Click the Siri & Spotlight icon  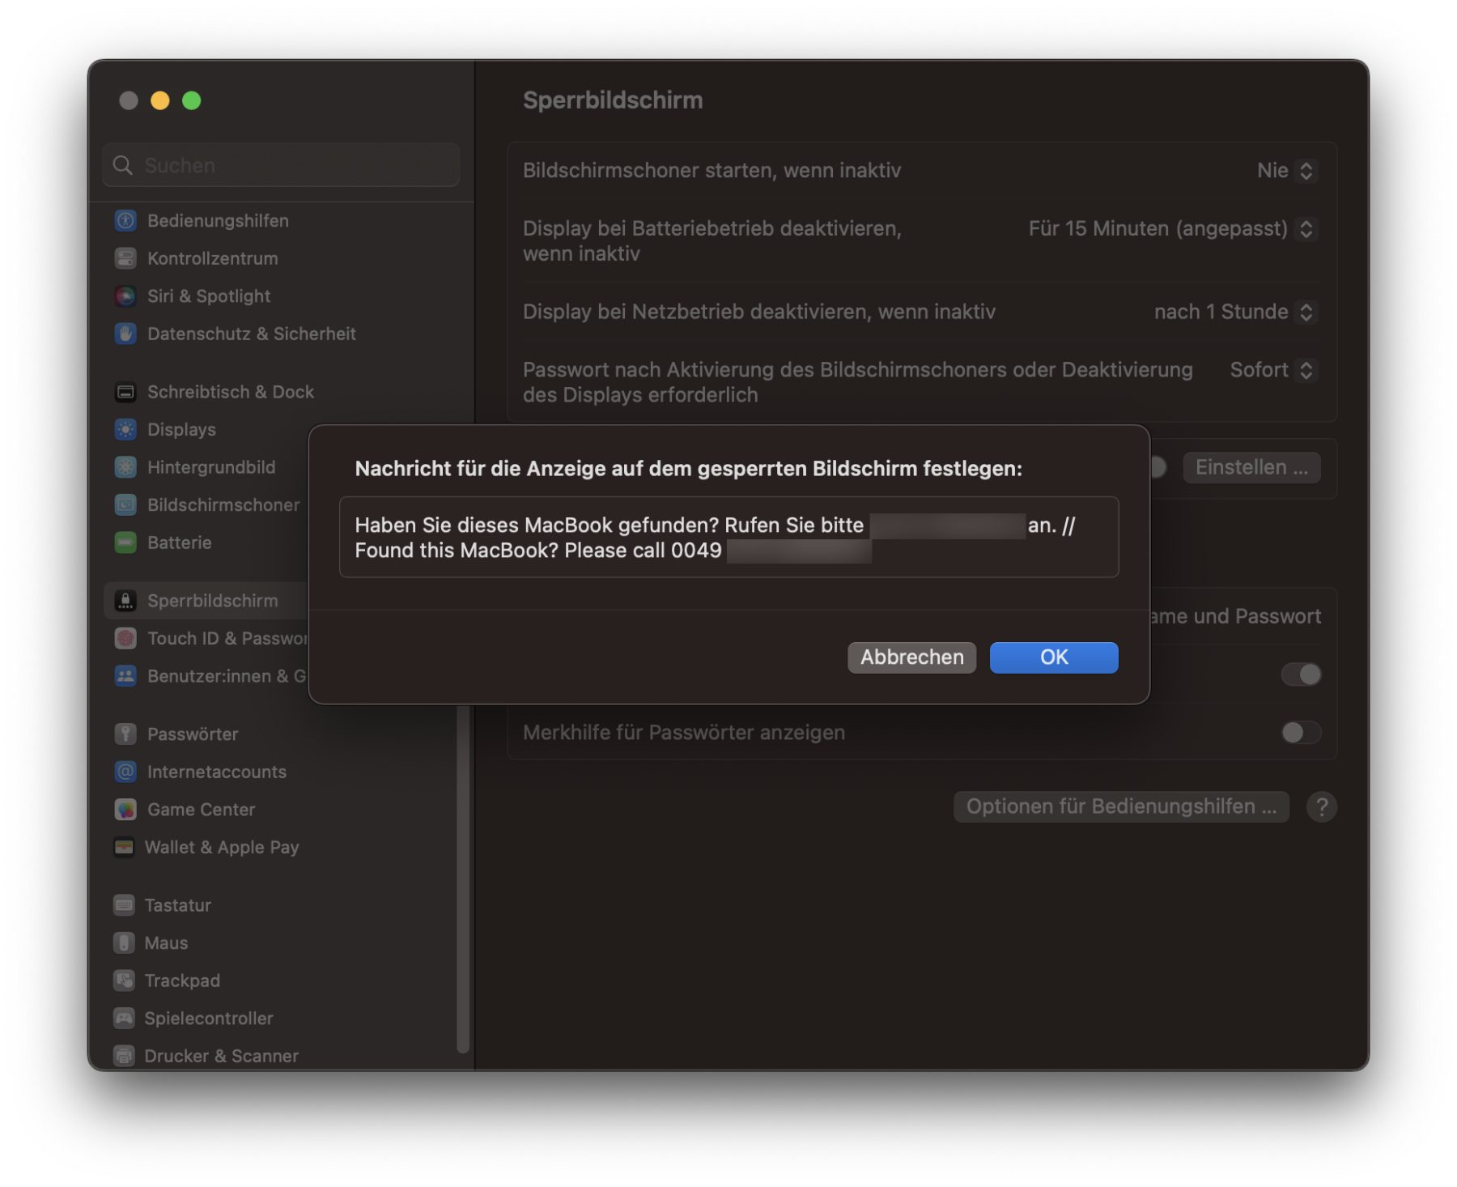click(125, 296)
